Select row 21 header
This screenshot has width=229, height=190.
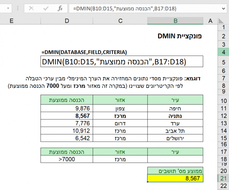pyautogui.click(x=223, y=178)
